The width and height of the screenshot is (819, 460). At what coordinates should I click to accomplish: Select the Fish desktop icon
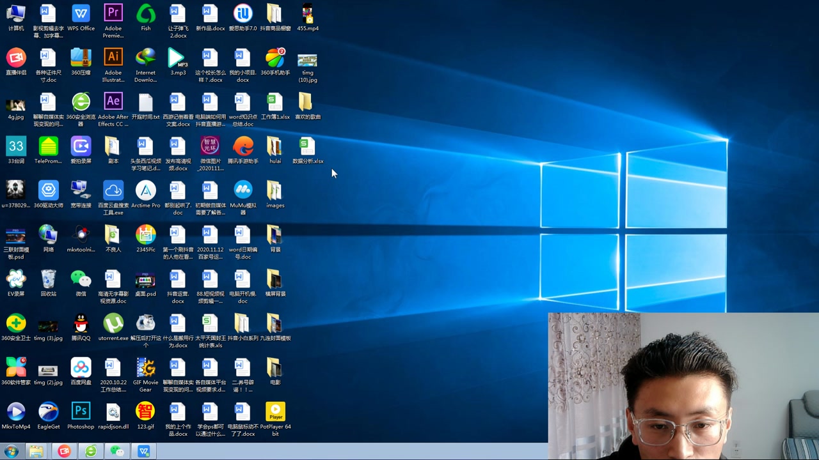146,18
